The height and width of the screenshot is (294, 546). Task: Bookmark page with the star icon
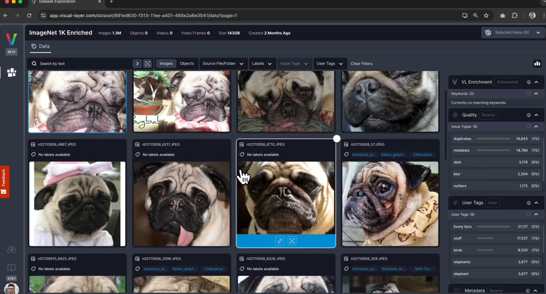pyautogui.click(x=486, y=16)
